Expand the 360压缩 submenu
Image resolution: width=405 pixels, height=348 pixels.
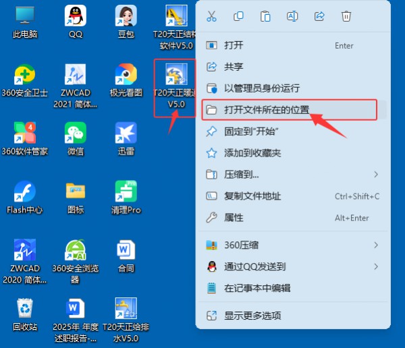coord(293,245)
